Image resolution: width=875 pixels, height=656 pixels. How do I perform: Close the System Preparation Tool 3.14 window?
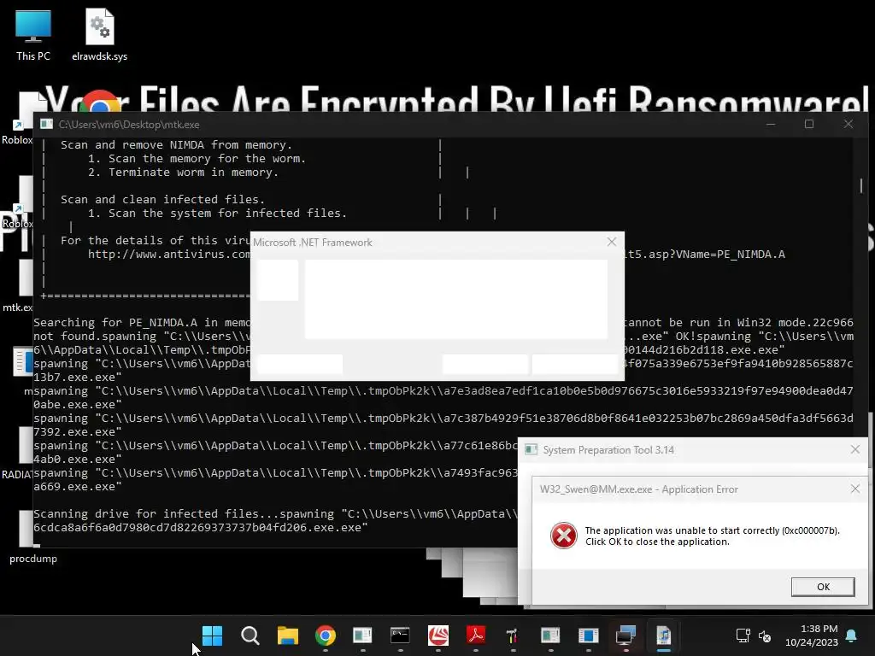pyautogui.click(x=854, y=449)
